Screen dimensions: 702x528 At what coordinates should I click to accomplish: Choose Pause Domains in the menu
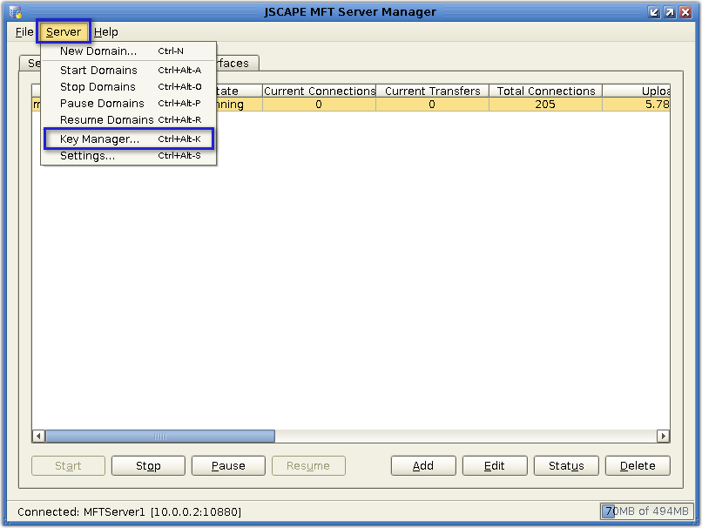coord(129,104)
